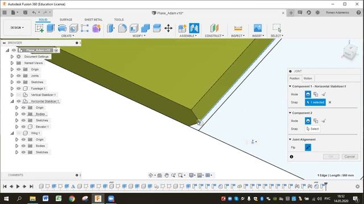Toggle visibility of Horizontal Stabilizer:1
364x204 pixels.
tap(19, 101)
